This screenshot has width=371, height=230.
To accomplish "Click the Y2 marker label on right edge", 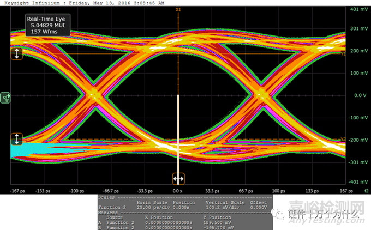I will click(x=343, y=138).
